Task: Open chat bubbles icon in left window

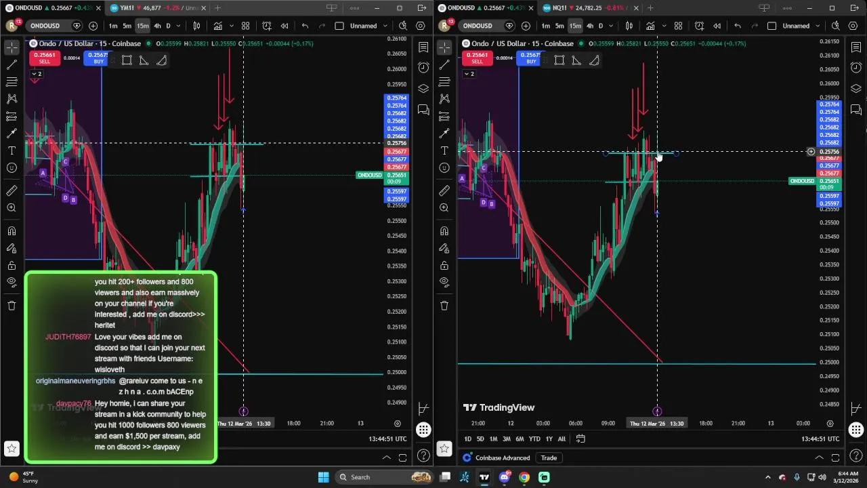Action: click(423, 110)
